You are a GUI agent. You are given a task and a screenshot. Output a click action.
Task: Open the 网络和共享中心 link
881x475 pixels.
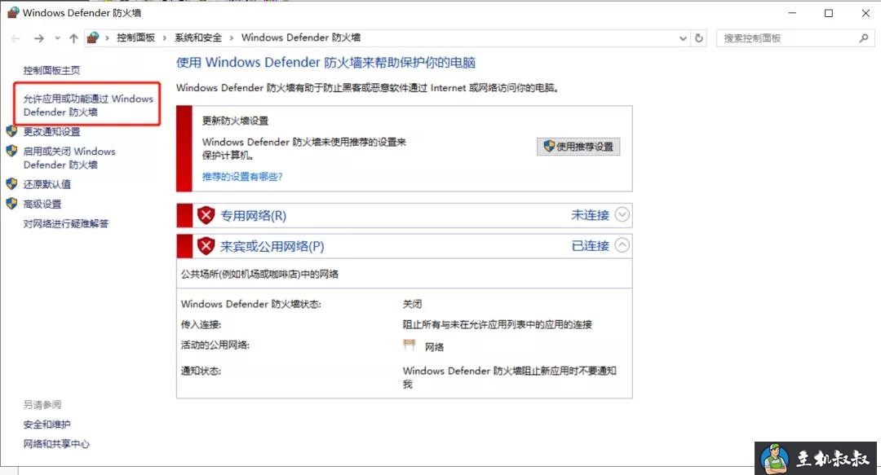pyautogui.click(x=56, y=444)
